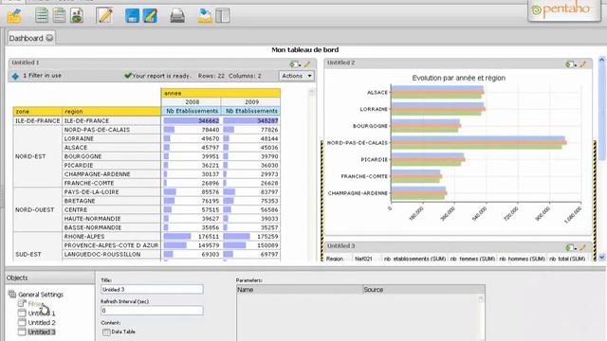The width and height of the screenshot is (607, 341).
Task: Click the Data Table content icon
Action: [106, 332]
